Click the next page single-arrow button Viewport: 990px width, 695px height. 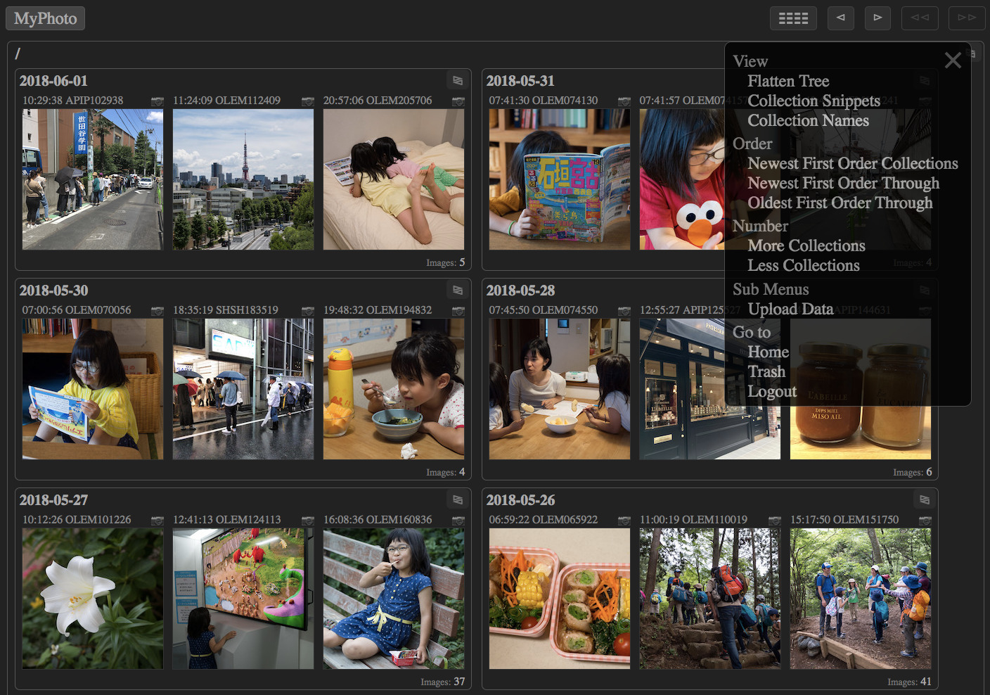click(x=877, y=18)
